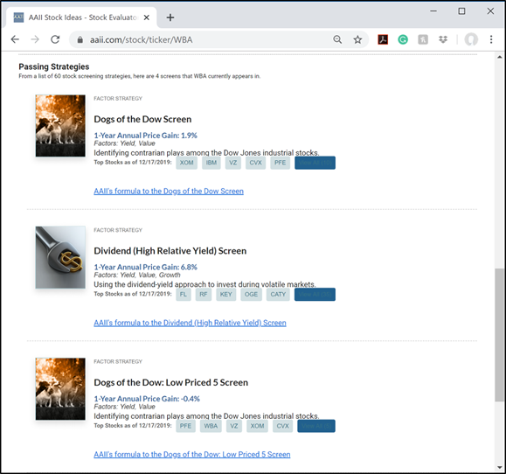View all Dividend High Relative Yield stocks
Screen dimensions: 506x474
point(315,295)
